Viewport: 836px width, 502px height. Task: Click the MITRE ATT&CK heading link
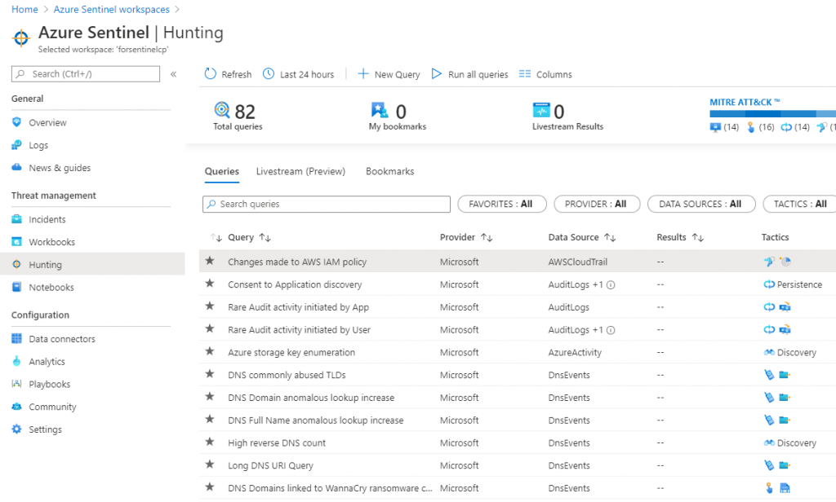tap(745, 102)
